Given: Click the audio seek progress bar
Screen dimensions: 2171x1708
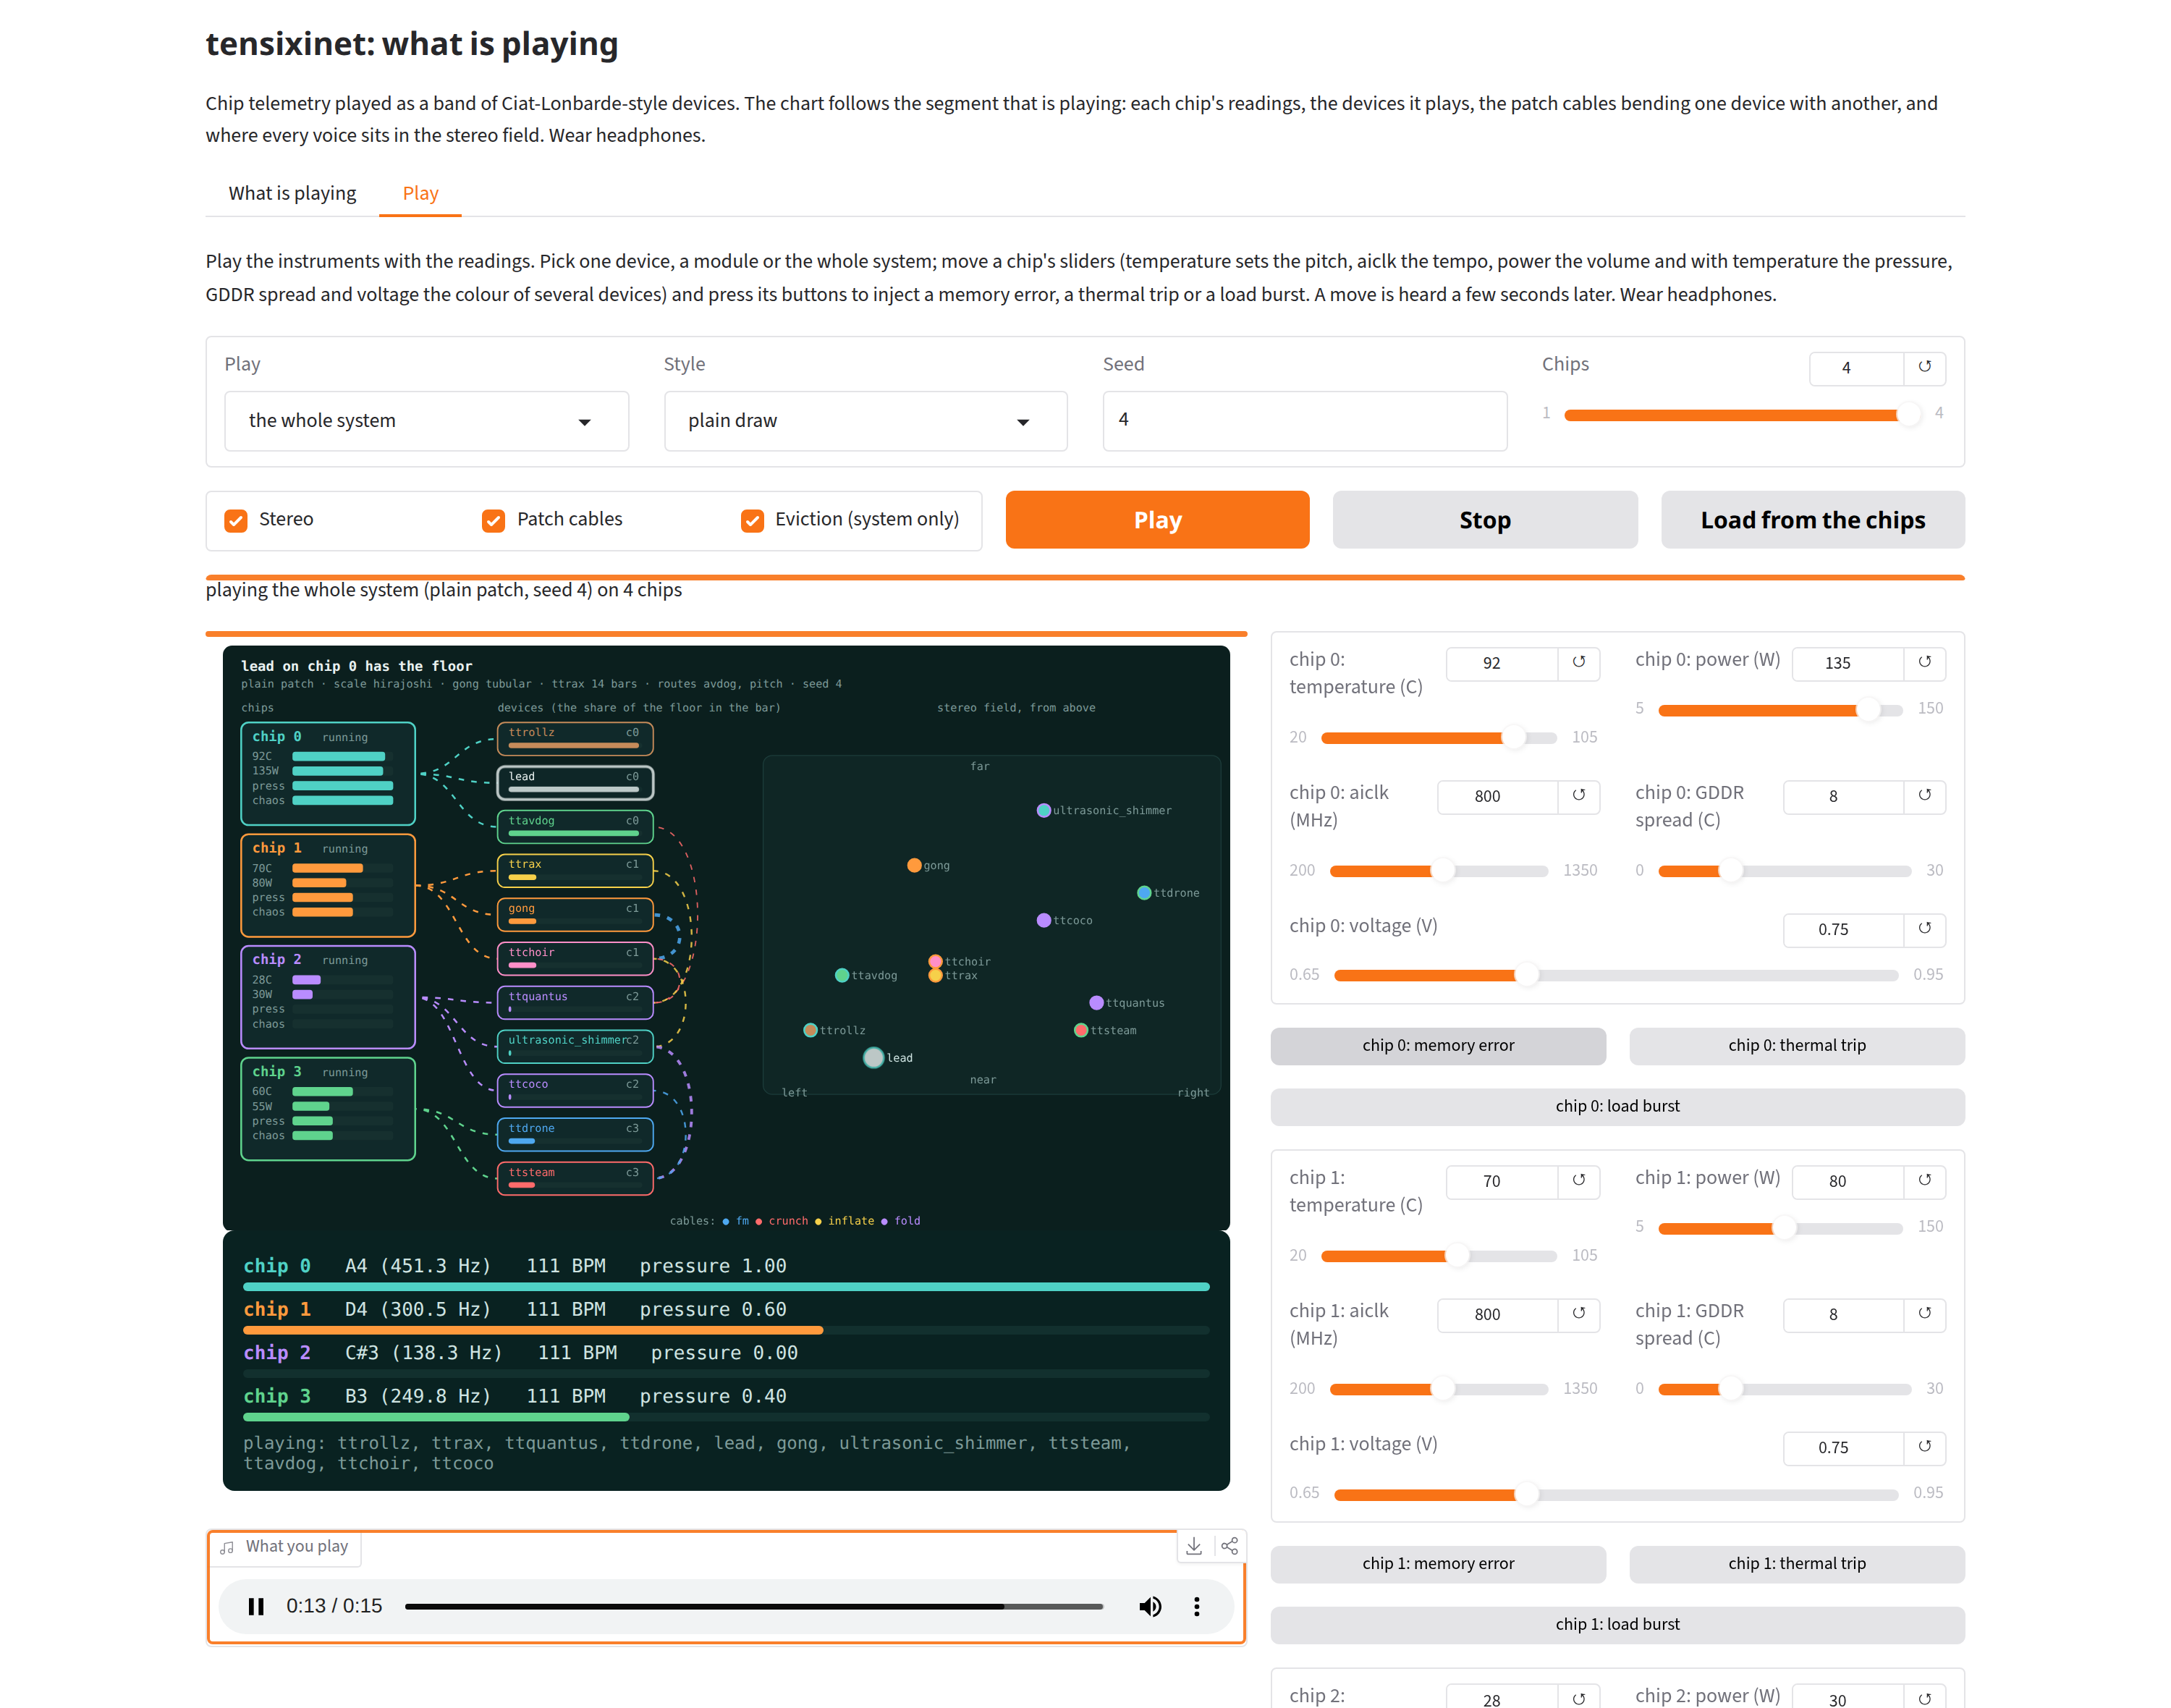Looking at the screenshot, I should (x=753, y=1606).
